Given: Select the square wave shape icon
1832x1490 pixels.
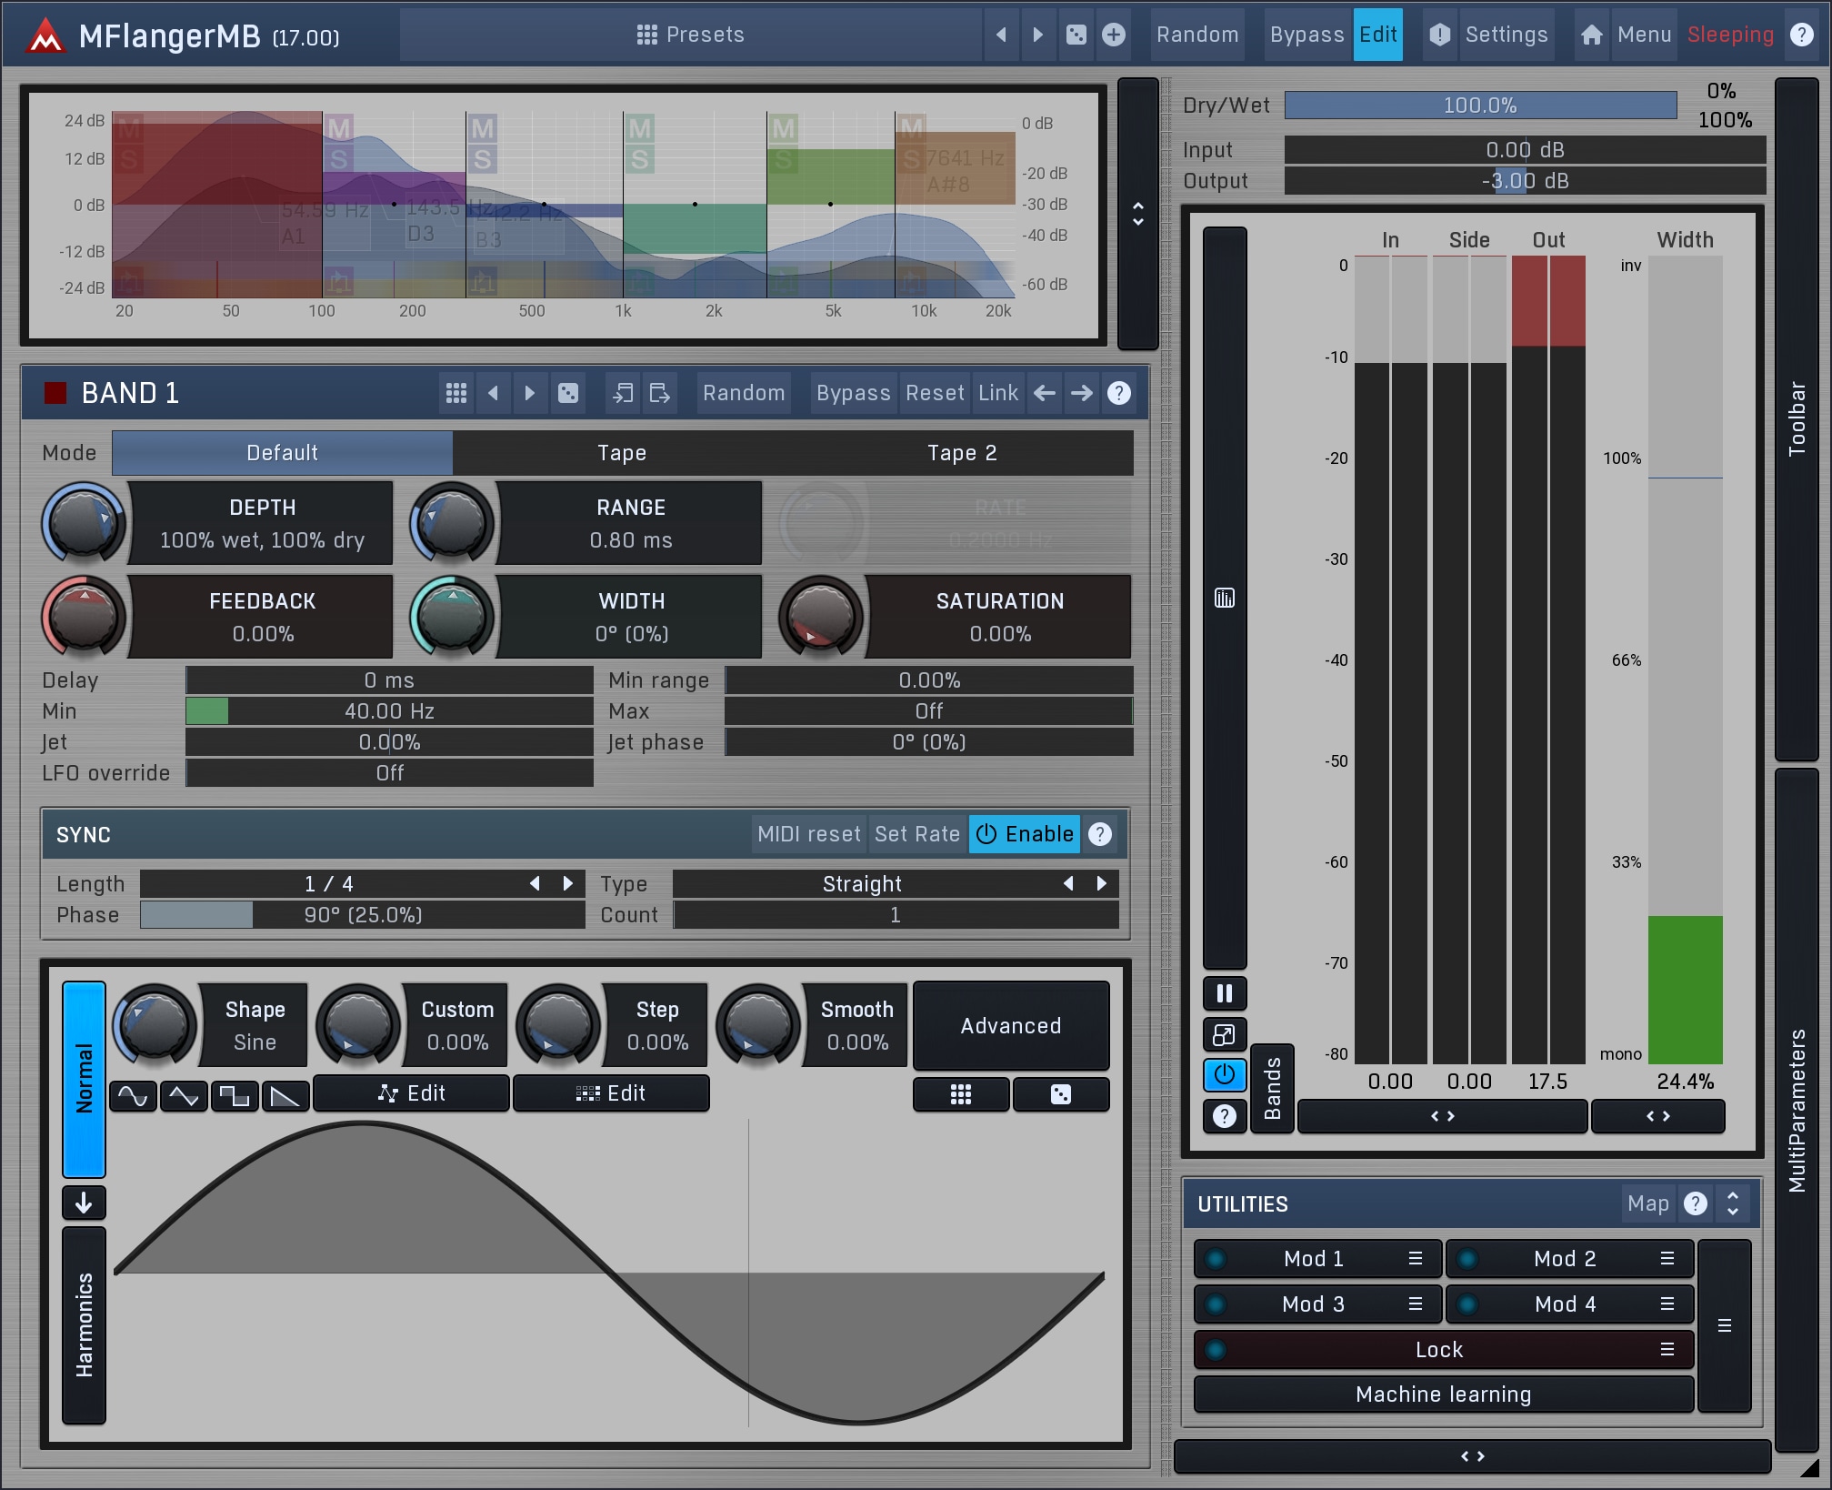Looking at the screenshot, I should coord(235,1096).
